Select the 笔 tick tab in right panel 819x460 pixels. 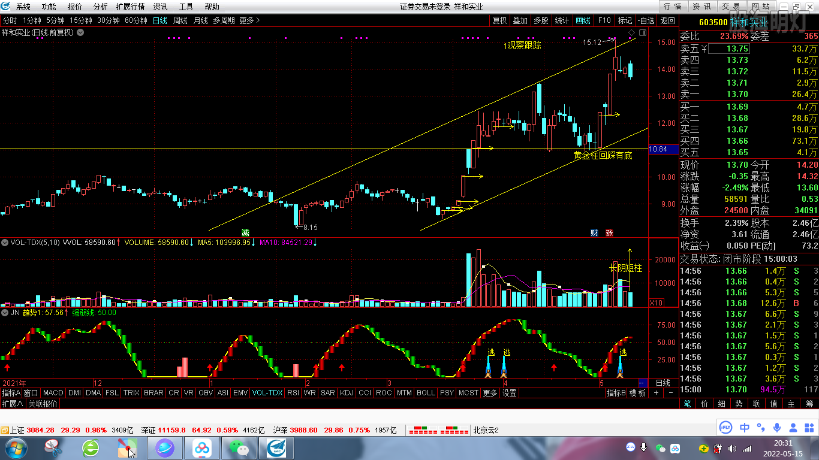[687, 404]
